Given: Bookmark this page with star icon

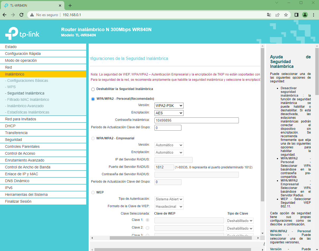Looking at the screenshot, I should click(286, 15).
